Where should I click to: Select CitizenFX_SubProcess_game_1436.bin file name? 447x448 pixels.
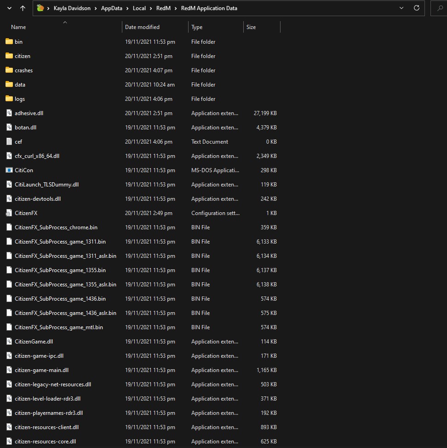60,299
